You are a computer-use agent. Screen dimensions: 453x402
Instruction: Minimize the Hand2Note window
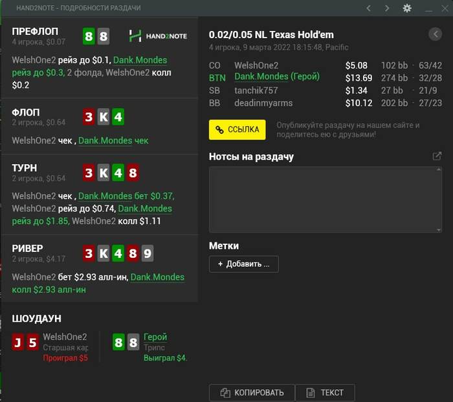428,10
